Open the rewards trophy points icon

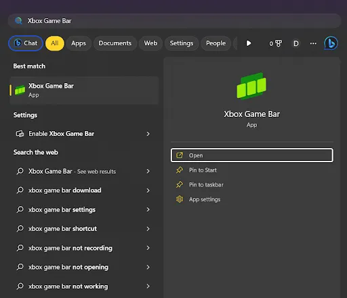coord(275,43)
